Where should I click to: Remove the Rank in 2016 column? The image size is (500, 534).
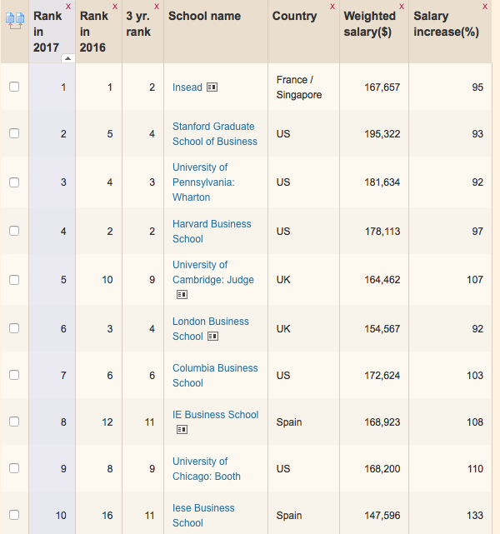pyautogui.click(x=115, y=7)
